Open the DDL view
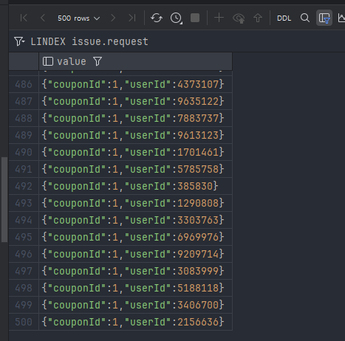The width and height of the screenshot is (345, 341). click(284, 18)
